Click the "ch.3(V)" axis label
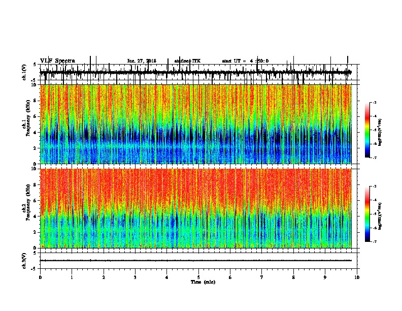The image size is (402, 311). [24, 261]
